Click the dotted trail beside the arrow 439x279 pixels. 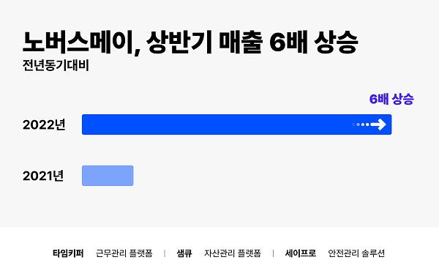(x=361, y=124)
